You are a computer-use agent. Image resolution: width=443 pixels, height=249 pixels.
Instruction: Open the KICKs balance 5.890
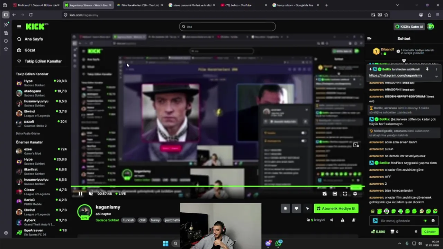click(378, 232)
